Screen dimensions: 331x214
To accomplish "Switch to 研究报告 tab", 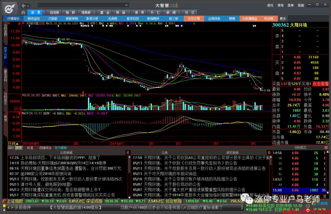I will [232, 152].
